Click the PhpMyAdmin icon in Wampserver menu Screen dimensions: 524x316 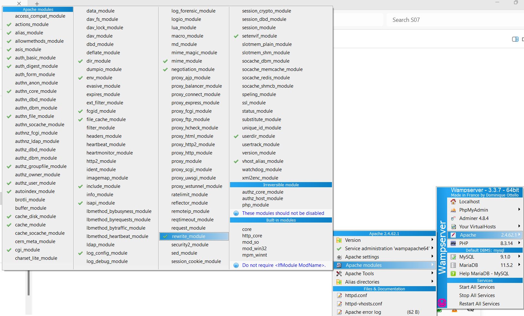(453, 210)
